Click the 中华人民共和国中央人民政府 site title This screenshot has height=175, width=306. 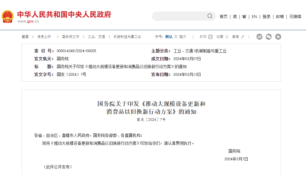click(64, 14)
